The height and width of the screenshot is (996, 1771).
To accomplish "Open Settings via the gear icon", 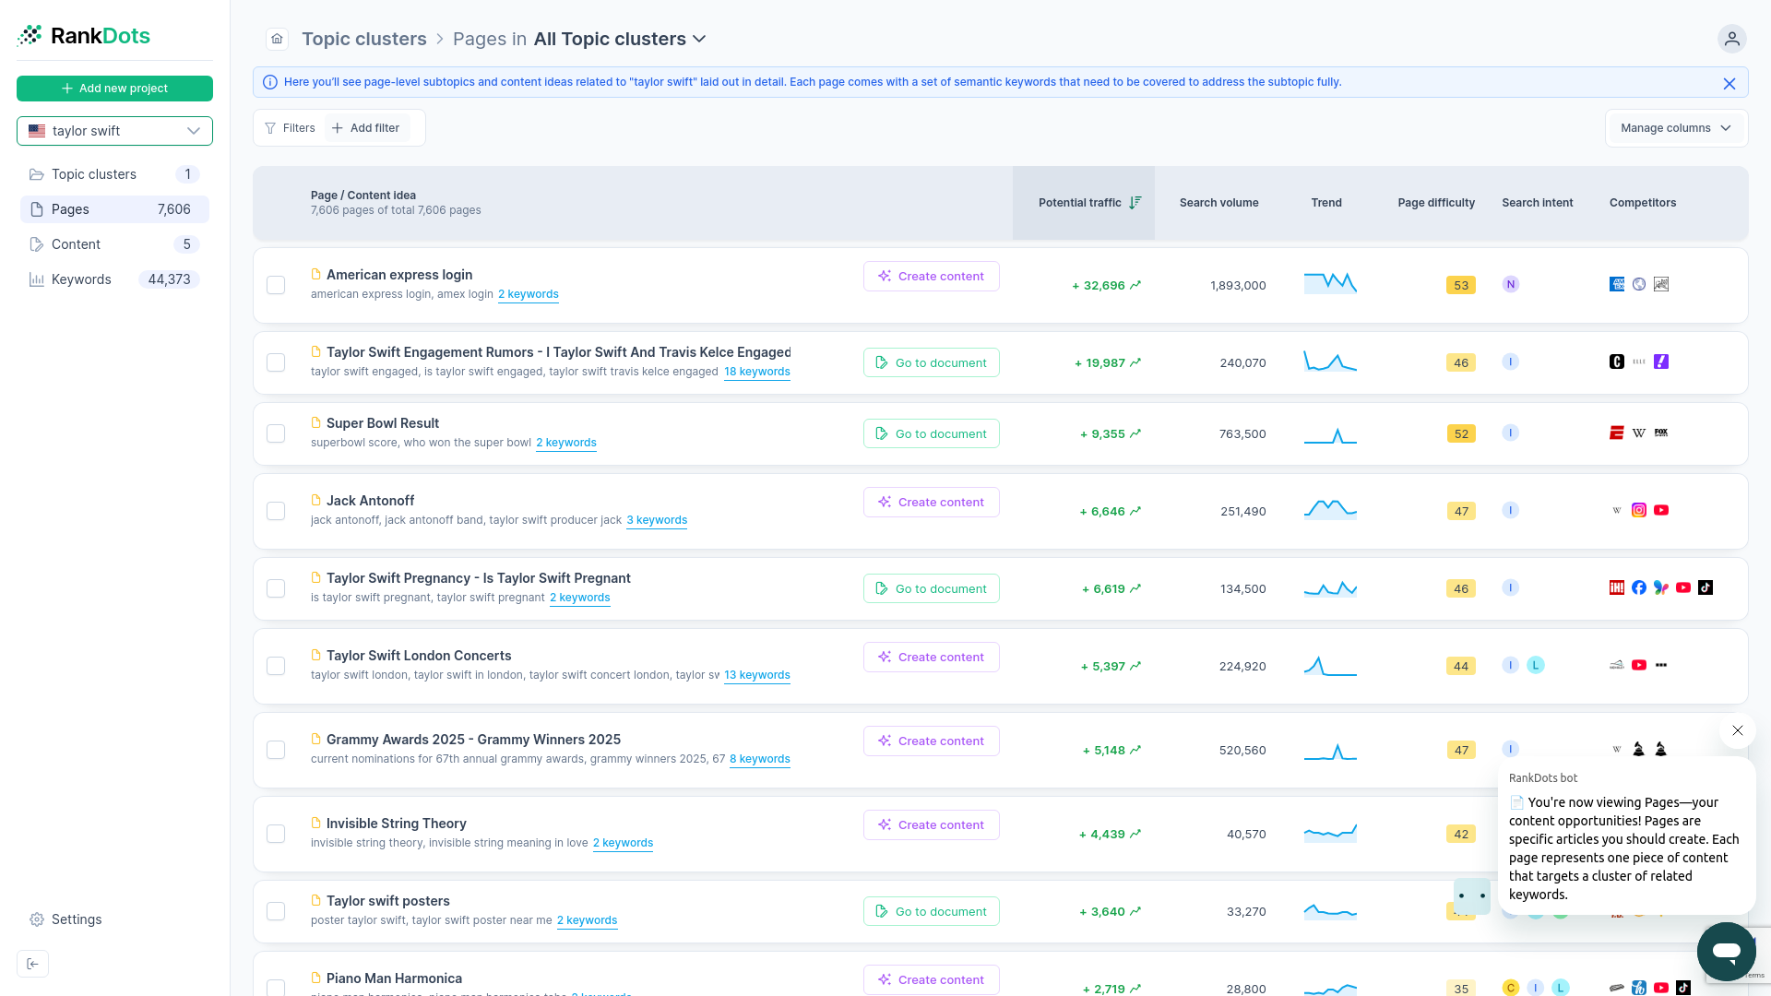I will coord(37,919).
